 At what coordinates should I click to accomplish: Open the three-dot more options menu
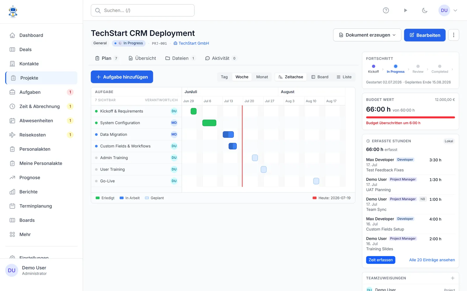pos(454,35)
